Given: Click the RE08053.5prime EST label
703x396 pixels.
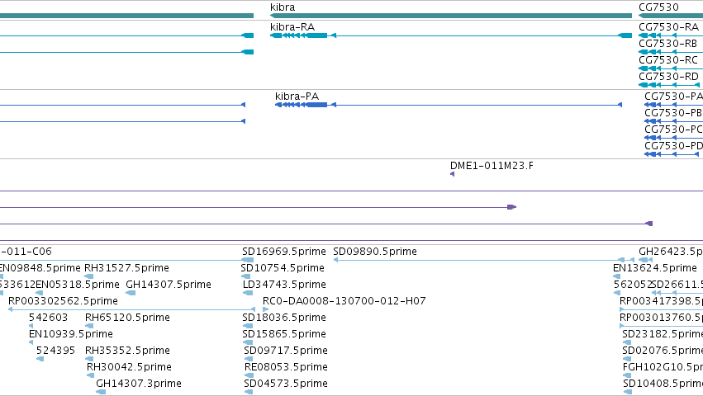Looking at the screenshot, I should 286,367.
